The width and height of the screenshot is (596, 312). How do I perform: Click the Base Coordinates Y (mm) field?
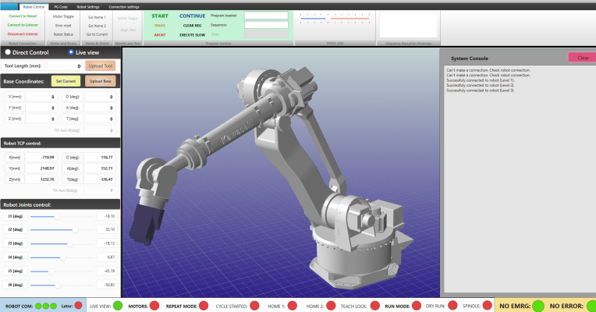(41, 108)
